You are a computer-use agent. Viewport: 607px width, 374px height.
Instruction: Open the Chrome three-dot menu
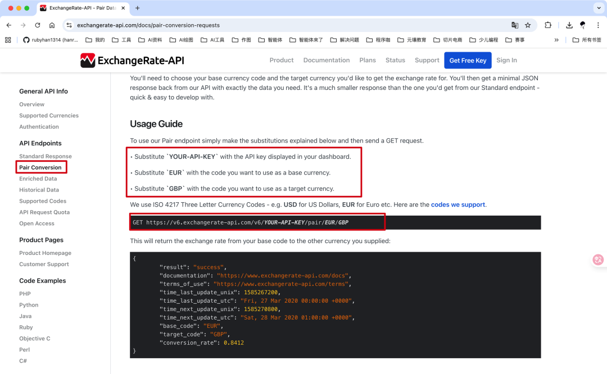click(597, 25)
